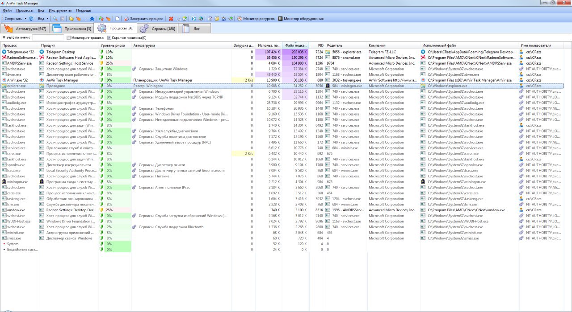Click the Монитор ресурсов toolbar icon
Viewport: 572px width, 312px height.
[x=240, y=19]
